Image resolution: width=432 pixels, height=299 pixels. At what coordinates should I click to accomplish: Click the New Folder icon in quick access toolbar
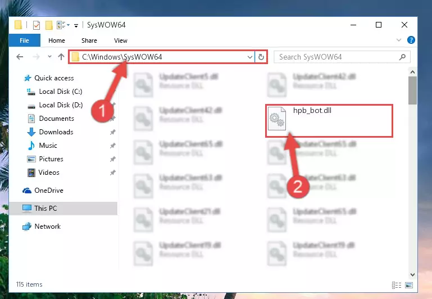coord(49,25)
